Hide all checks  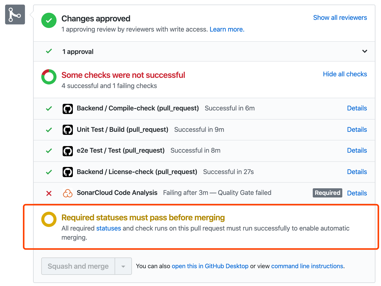[x=345, y=74]
